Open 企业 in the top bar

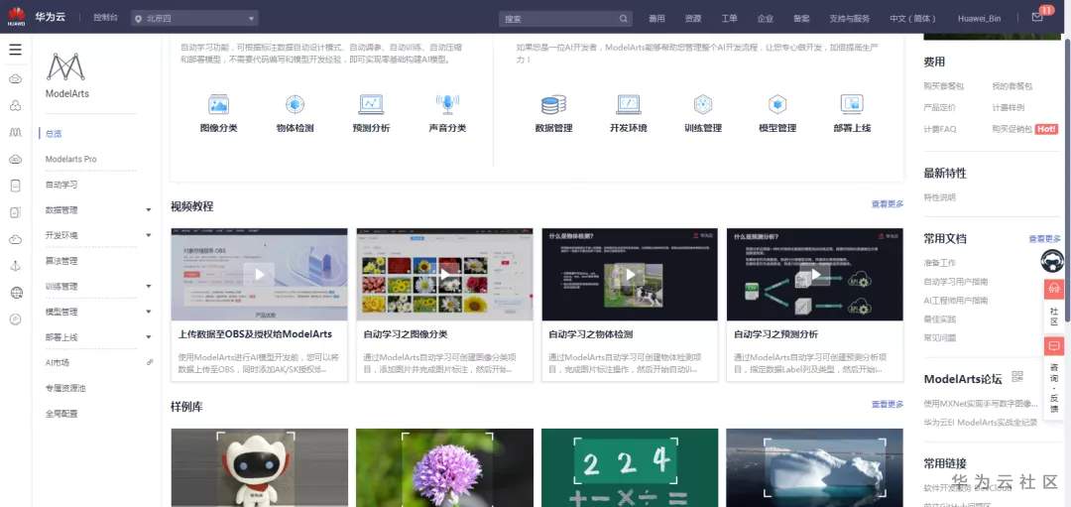[x=765, y=19]
